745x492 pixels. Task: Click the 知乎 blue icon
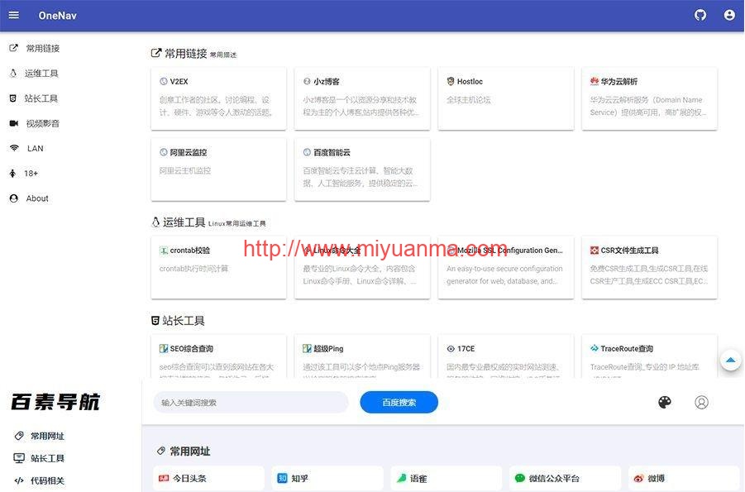(282, 478)
